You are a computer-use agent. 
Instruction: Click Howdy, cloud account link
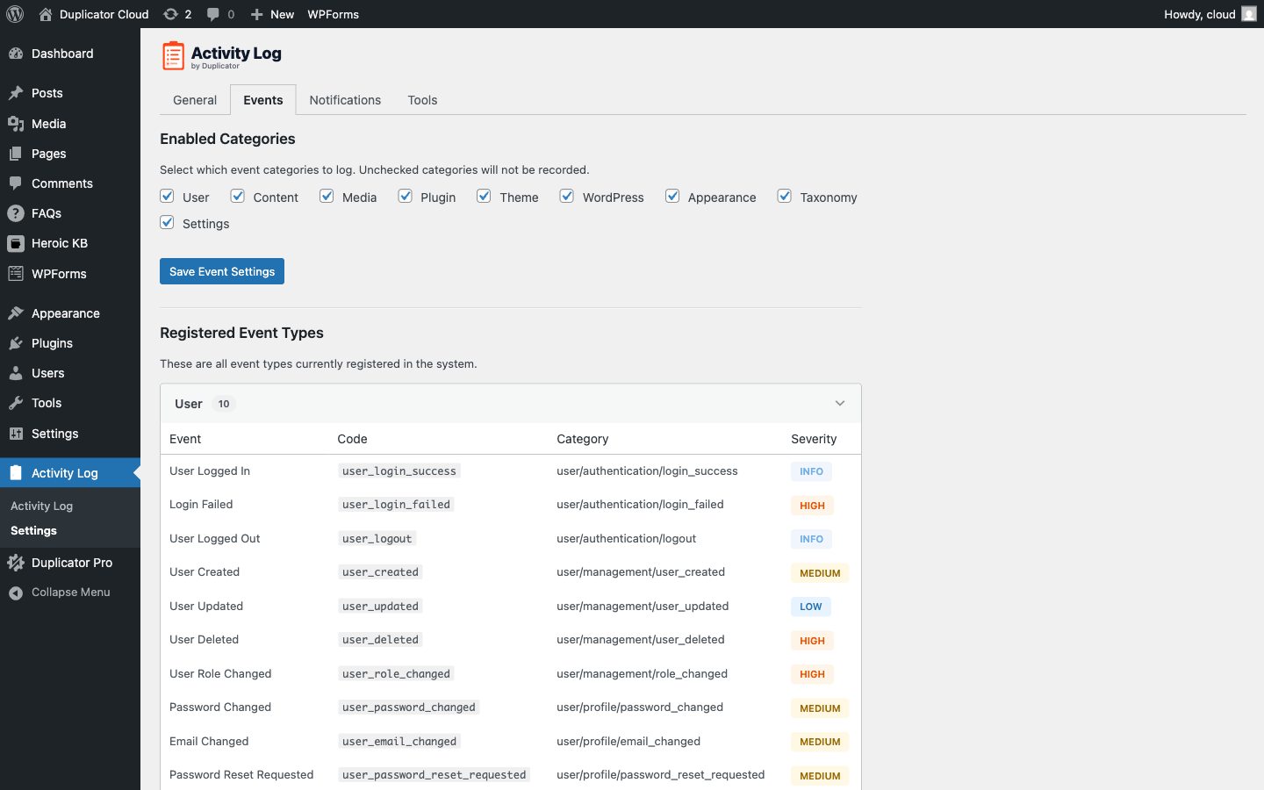pyautogui.click(x=1199, y=14)
